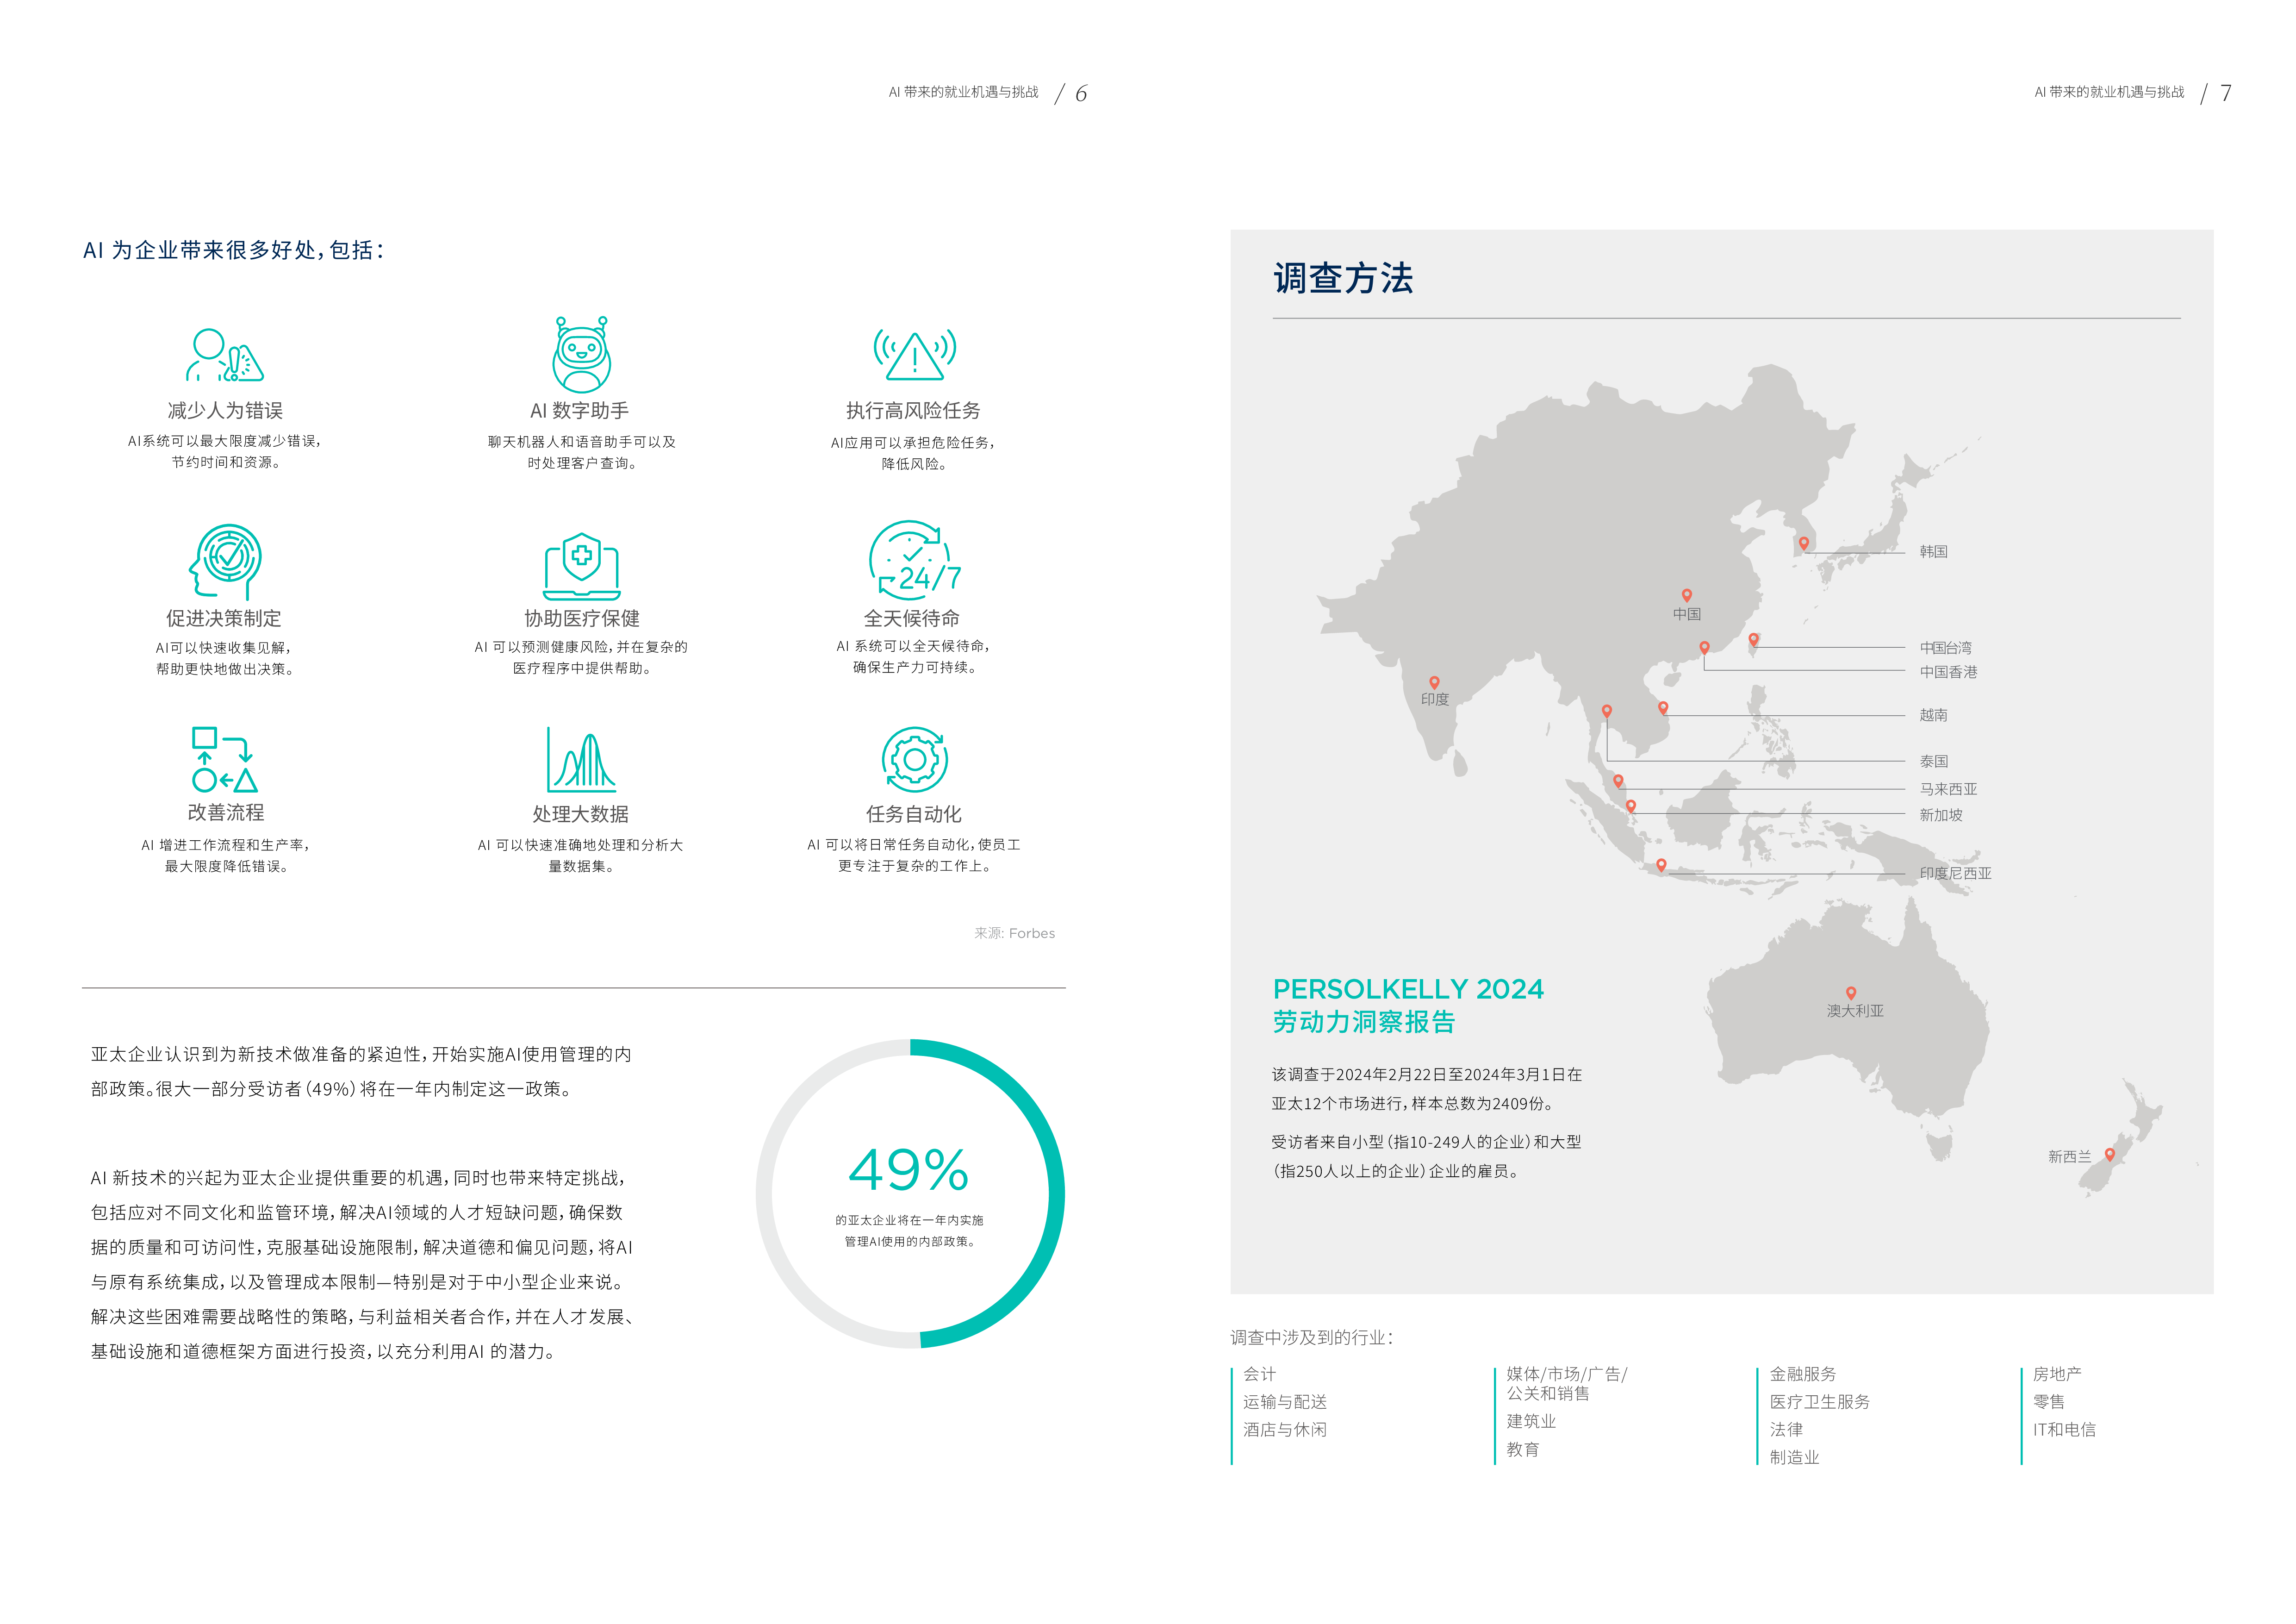Click the 运输与配送 industry entry
This screenshot has height=1624, width=2296.
[x=1285, y=1402]
